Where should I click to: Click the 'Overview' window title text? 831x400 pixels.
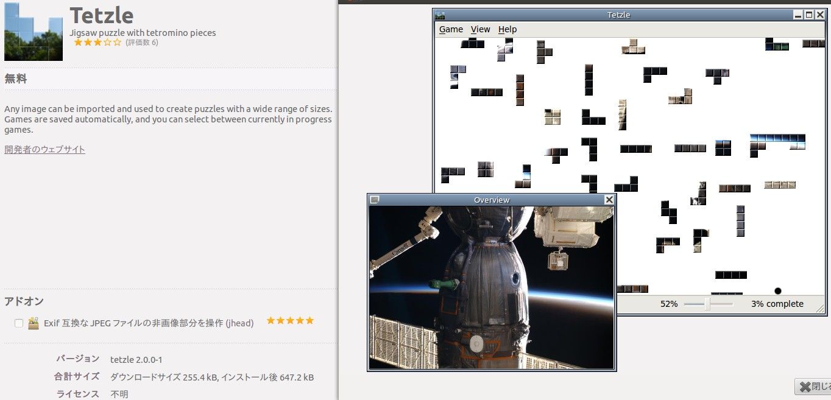492,200
